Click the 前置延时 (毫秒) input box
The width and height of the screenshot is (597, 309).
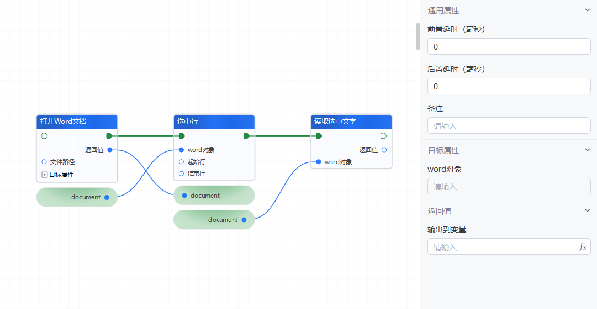point(509,47)
